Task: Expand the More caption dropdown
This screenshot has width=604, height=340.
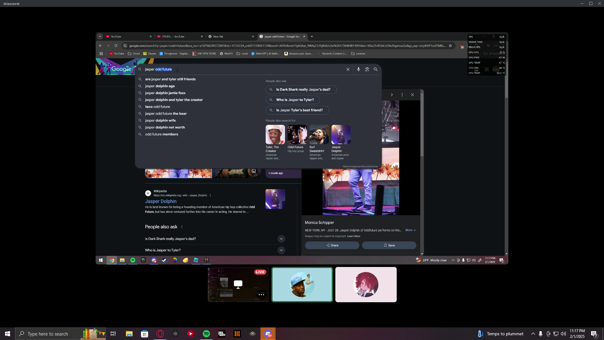Action: pos(411,230)
